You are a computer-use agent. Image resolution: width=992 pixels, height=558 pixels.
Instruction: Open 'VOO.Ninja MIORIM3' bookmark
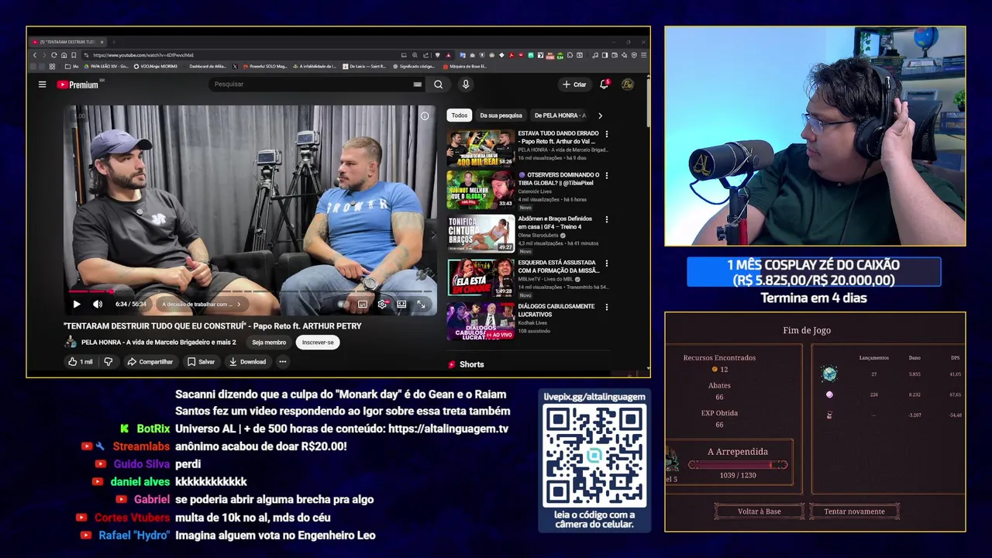[x=156, y=67]
